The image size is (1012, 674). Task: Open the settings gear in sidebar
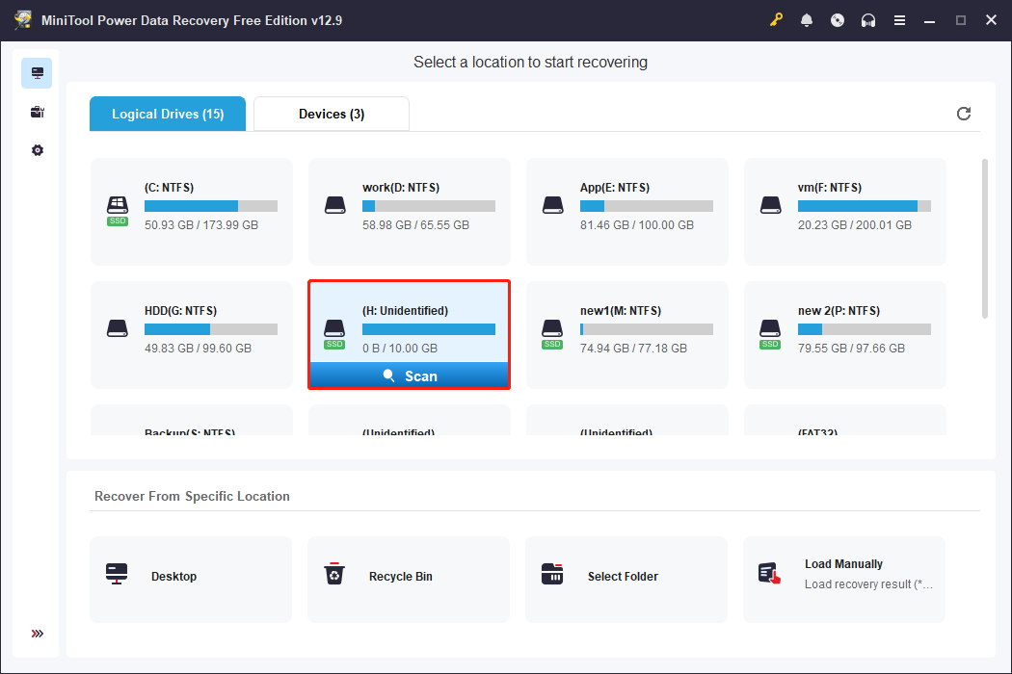click(x=37, y=150)
